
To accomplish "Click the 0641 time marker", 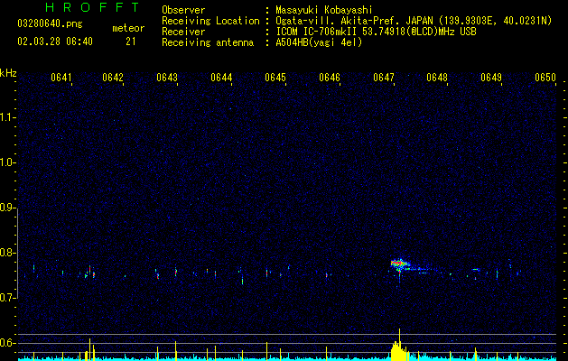I will pyautogui.click(x=61, y=78).
